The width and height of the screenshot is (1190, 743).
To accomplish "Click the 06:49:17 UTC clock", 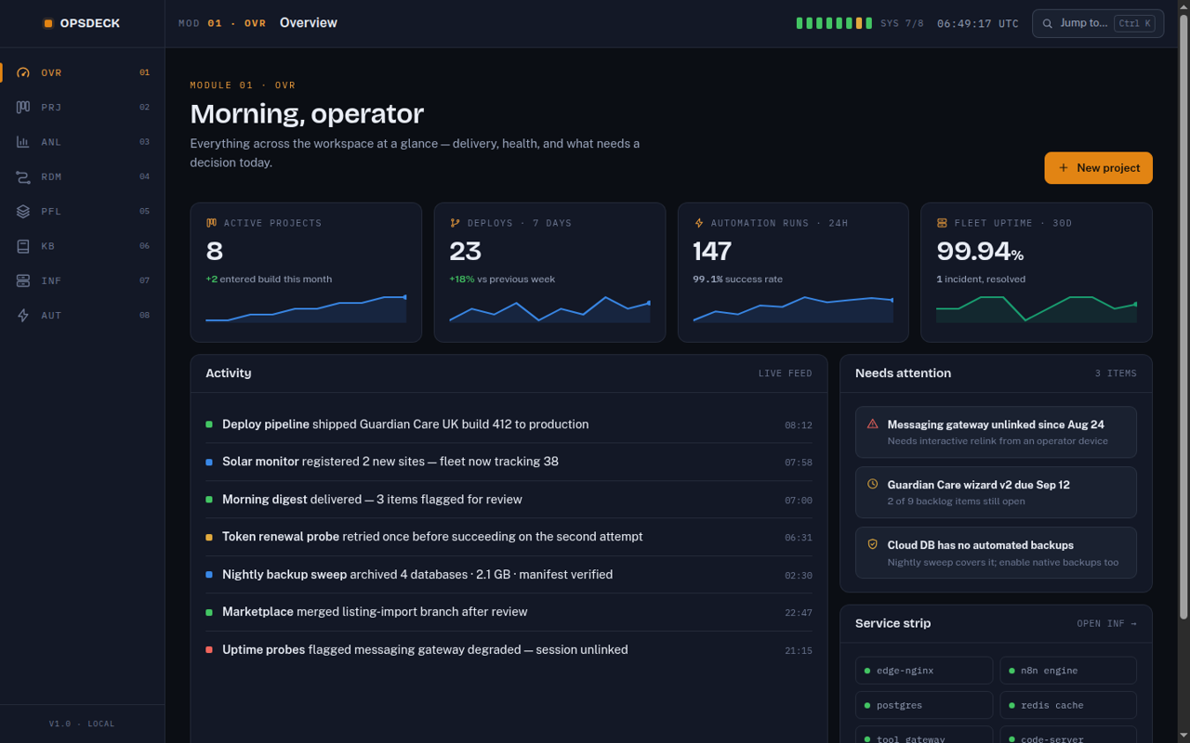I will (978, 23).
